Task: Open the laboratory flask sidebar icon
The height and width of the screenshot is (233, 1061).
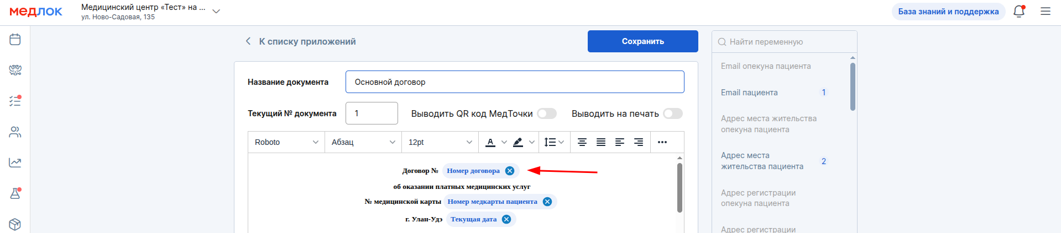Action: click(15, 193)
